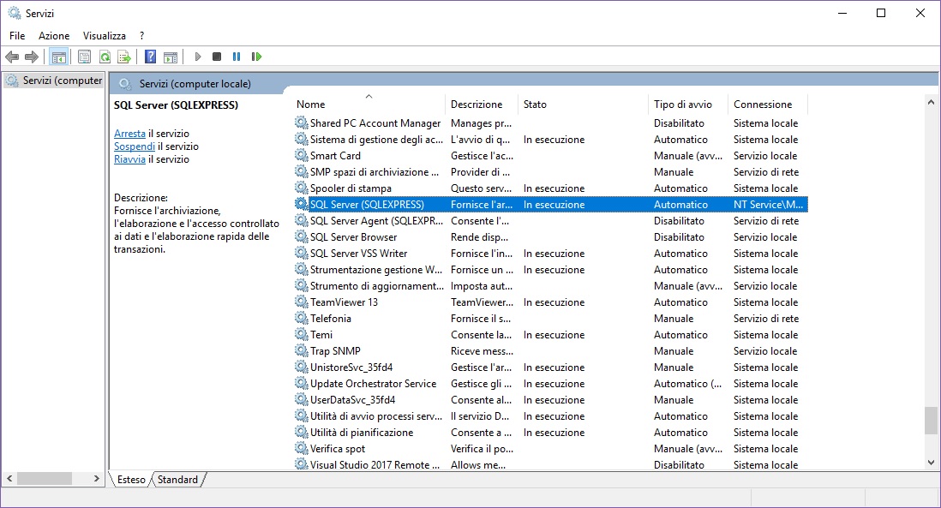Sort by the Connessione column header
The image size is (941, 508).
tap(768, 105)
